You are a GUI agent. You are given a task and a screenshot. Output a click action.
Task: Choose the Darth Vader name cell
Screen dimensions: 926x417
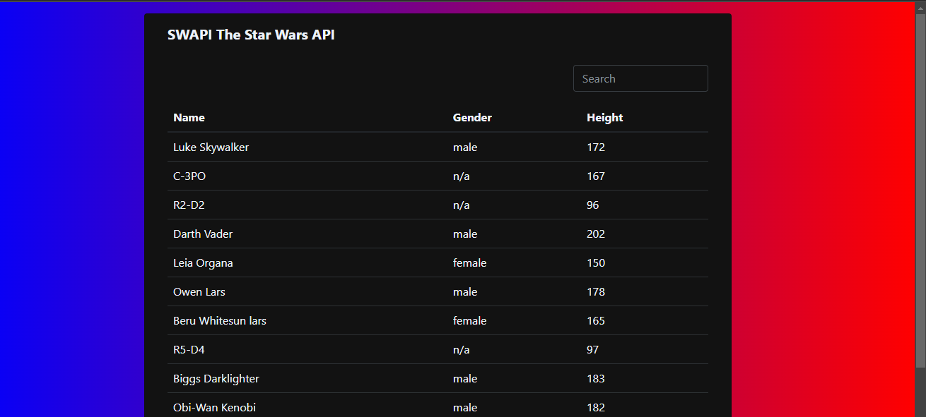tap(203, 234)
